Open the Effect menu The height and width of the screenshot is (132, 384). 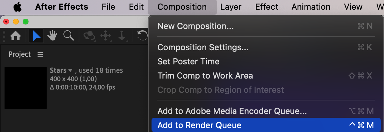click(267, 7)
